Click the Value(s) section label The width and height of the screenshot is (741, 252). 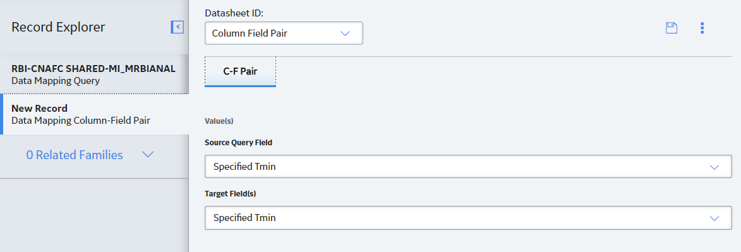tap(219, 121)
